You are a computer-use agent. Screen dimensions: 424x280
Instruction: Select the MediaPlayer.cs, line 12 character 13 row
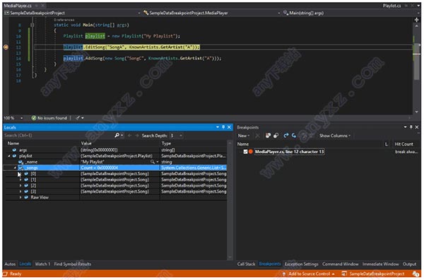pyautogui.click(x=289, y=151)
